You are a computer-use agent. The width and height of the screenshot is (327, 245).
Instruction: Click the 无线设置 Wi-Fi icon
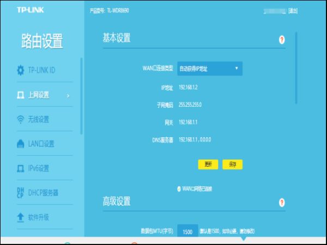pos(21,120)
